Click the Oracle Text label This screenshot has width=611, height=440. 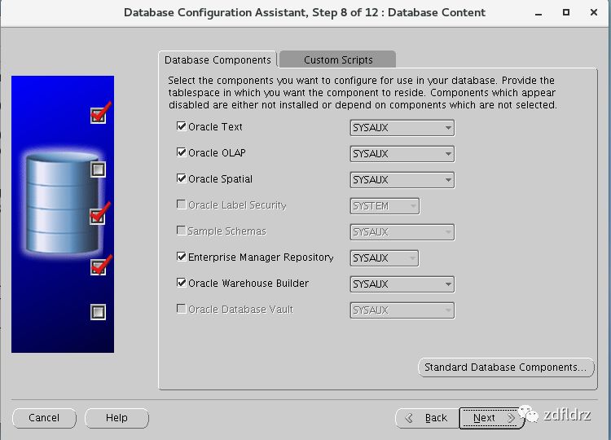(215, 127)
